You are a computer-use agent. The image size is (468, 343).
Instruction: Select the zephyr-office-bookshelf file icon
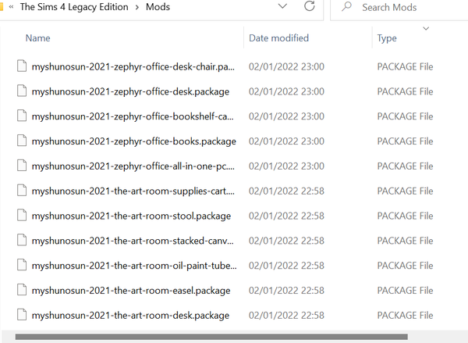pyautogui.click(x=22, y=116)
